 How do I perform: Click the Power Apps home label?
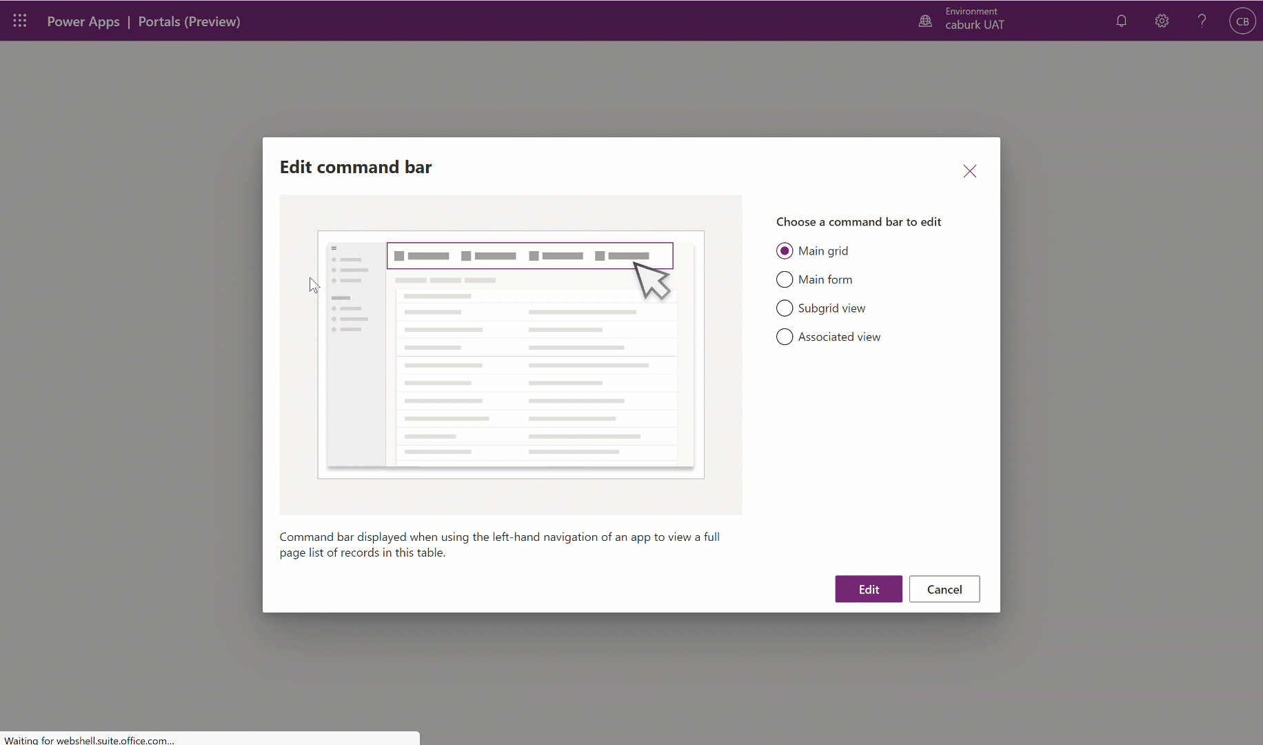point(83,21)
